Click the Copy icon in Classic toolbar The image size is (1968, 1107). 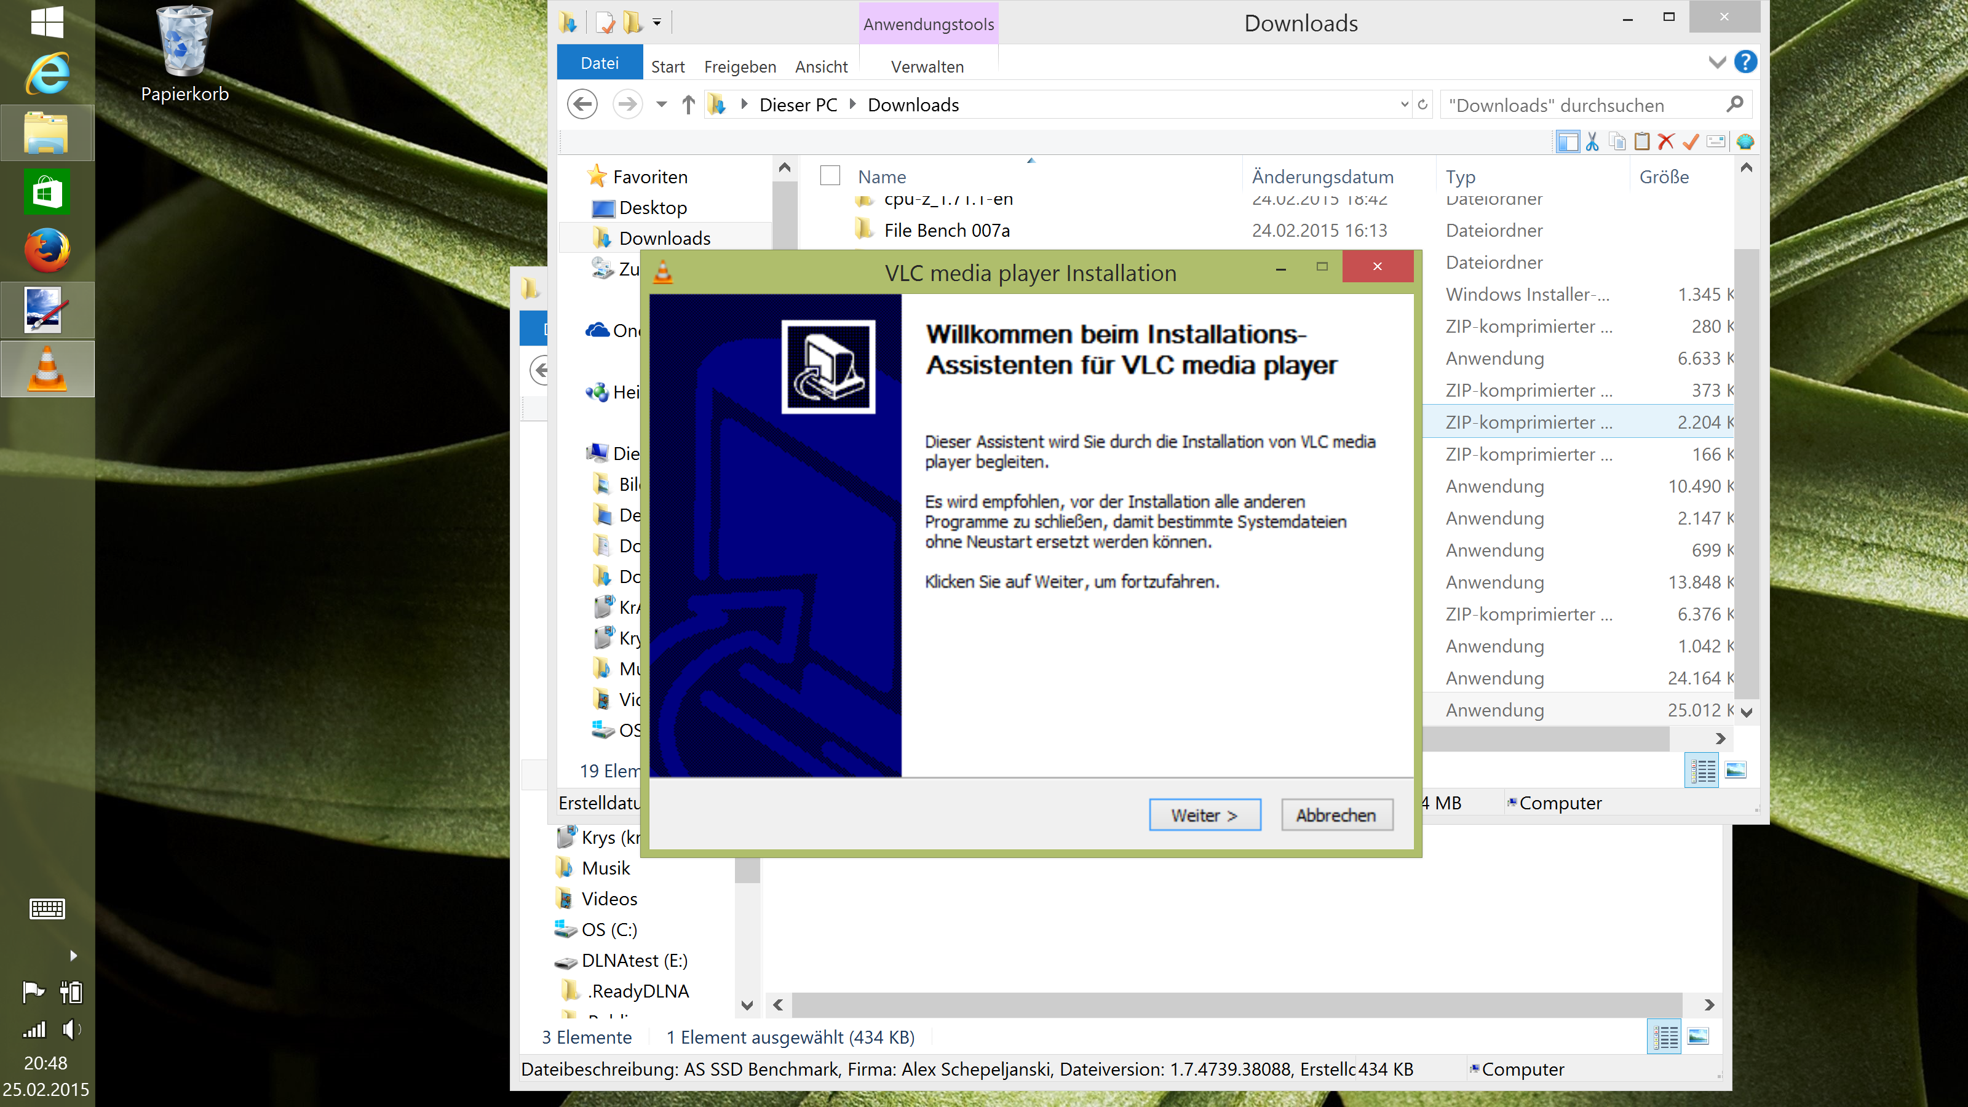point(1617,141)
